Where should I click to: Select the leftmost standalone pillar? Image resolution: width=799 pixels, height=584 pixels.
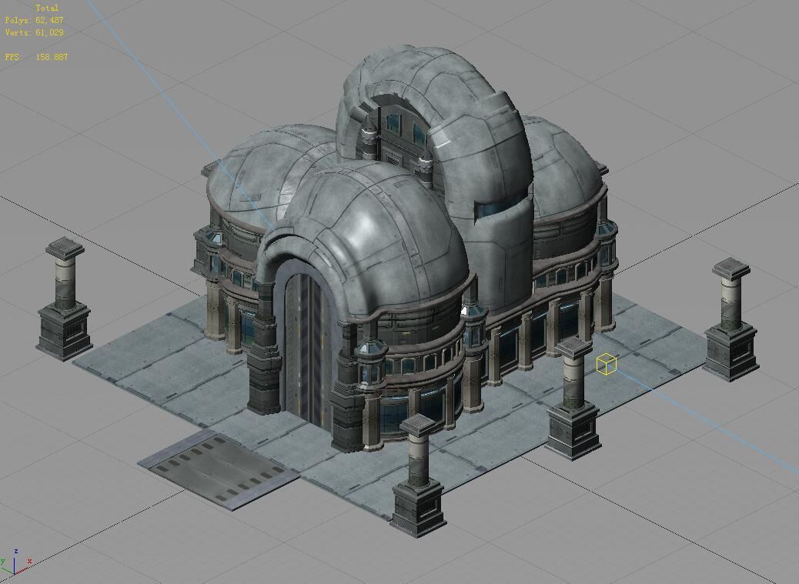(64, 299)
